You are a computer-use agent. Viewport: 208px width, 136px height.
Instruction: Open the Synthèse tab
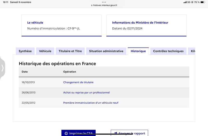point(25,51)
